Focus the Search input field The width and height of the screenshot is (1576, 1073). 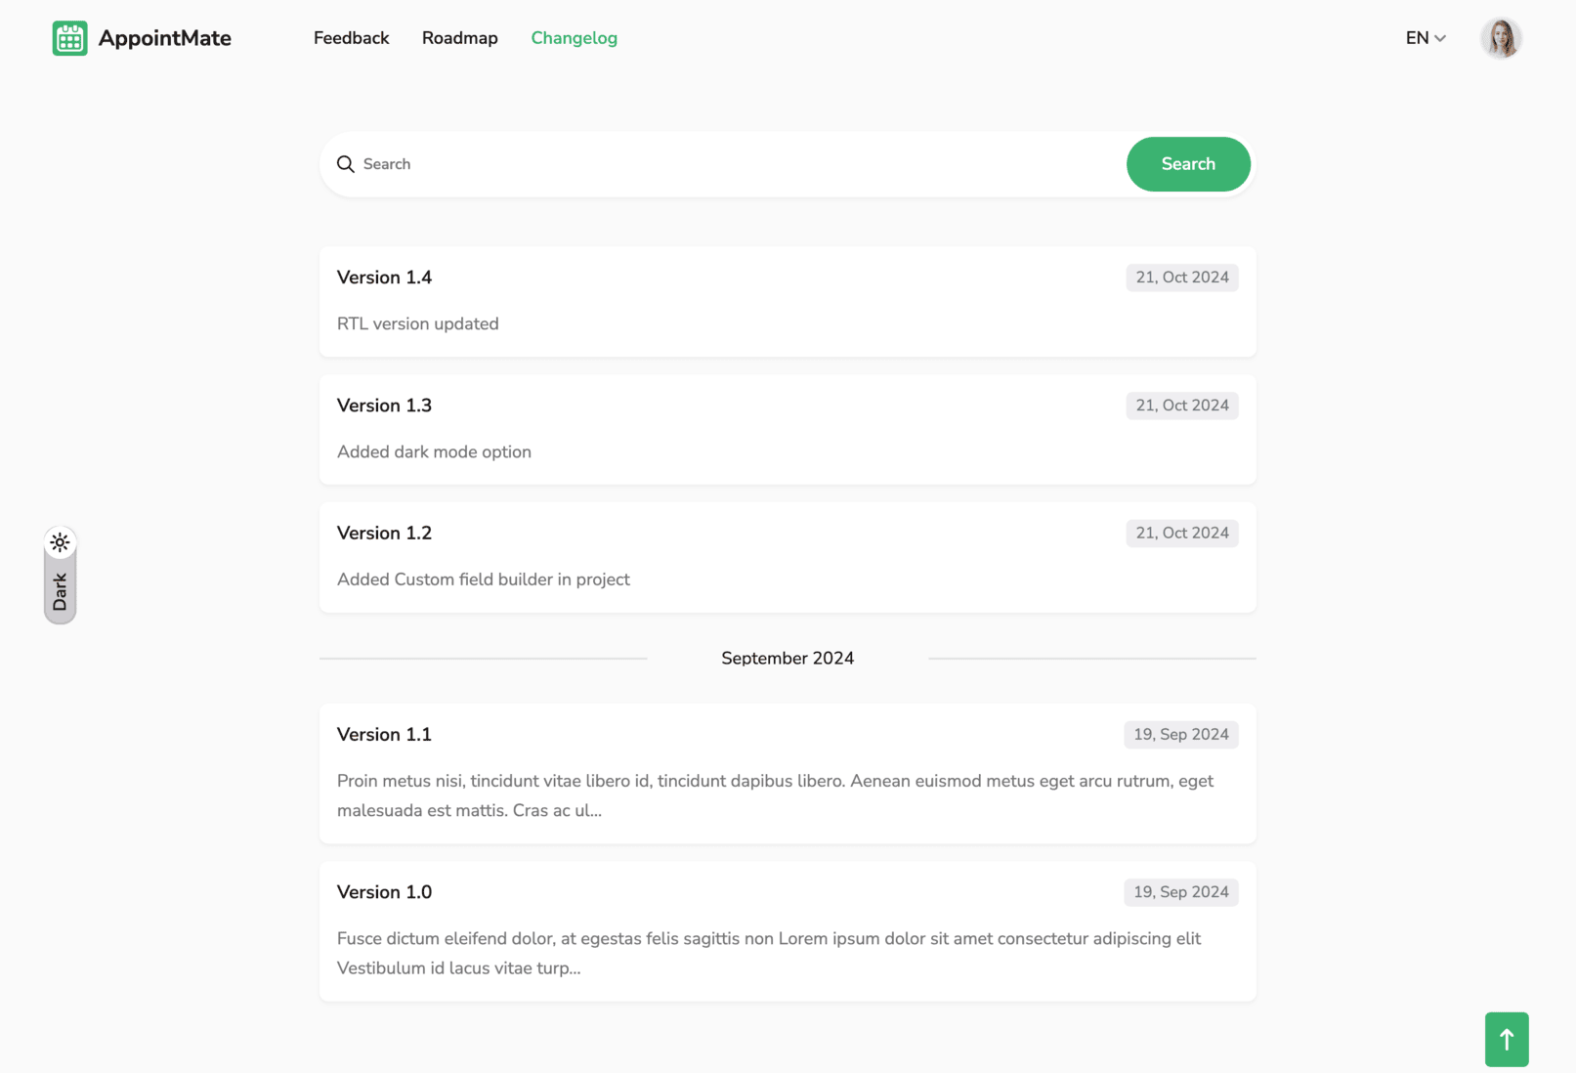pyautogui.click(x=723, y=164)
